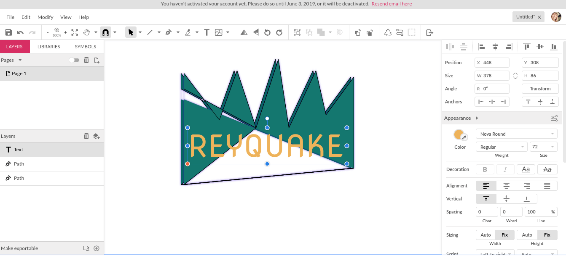Toggle Strikethrough decoration
Viewport: 566px width, 258px height.
point(547,169)
